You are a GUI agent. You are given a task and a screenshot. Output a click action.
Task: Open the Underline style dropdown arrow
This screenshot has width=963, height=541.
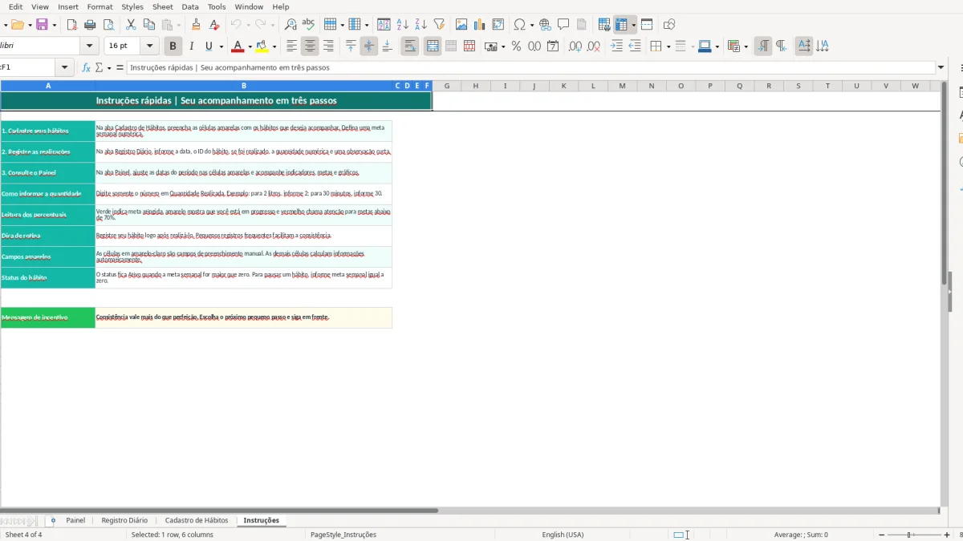(x=221, y=46)
